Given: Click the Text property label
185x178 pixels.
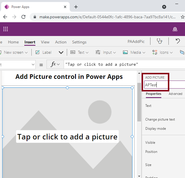Looking at the screenshot, I should pos(148,106).
